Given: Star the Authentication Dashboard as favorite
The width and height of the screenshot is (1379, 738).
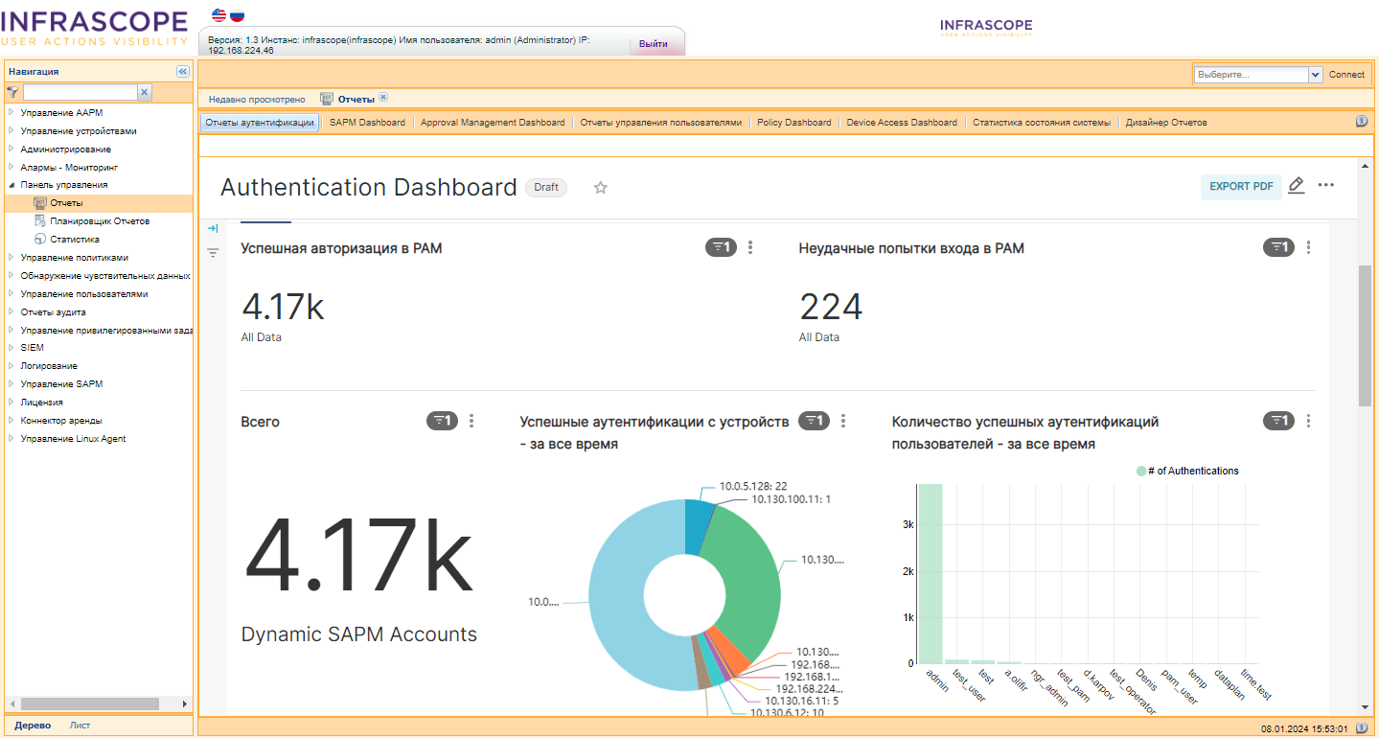Looking at the screenshot, I should pos(601,188).
